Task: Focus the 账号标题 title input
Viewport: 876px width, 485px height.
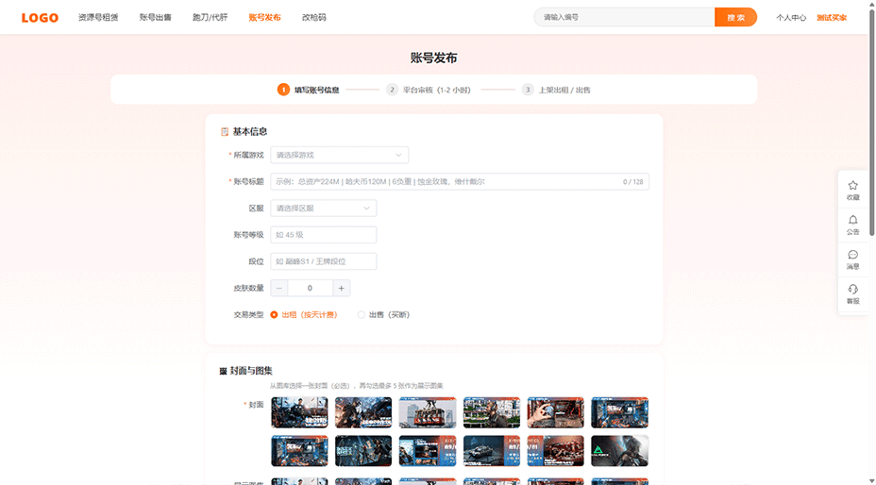Action: point(460,181)
